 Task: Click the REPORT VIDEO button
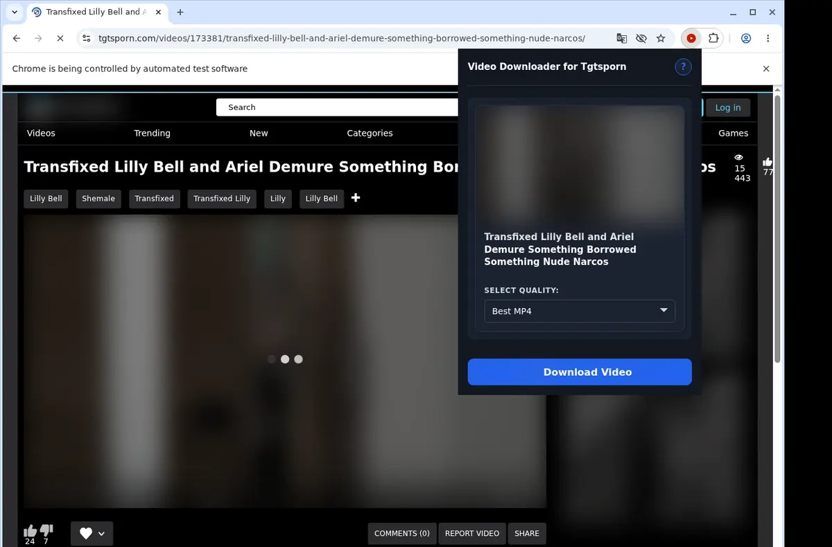(472, 533)
